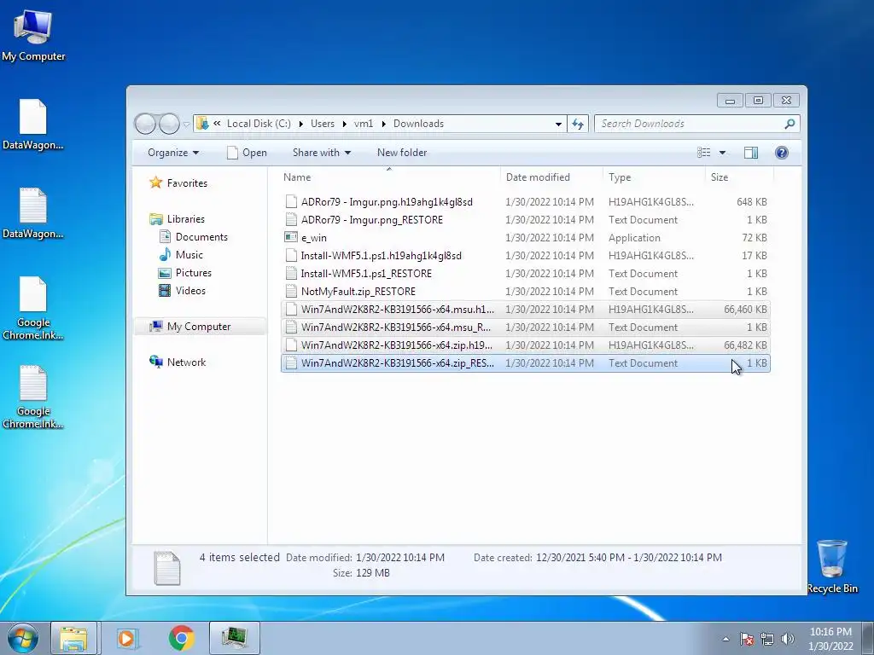Click the Action Center flag tray icon
Screen dimensions: 874x655
click(x=747, y=639)
